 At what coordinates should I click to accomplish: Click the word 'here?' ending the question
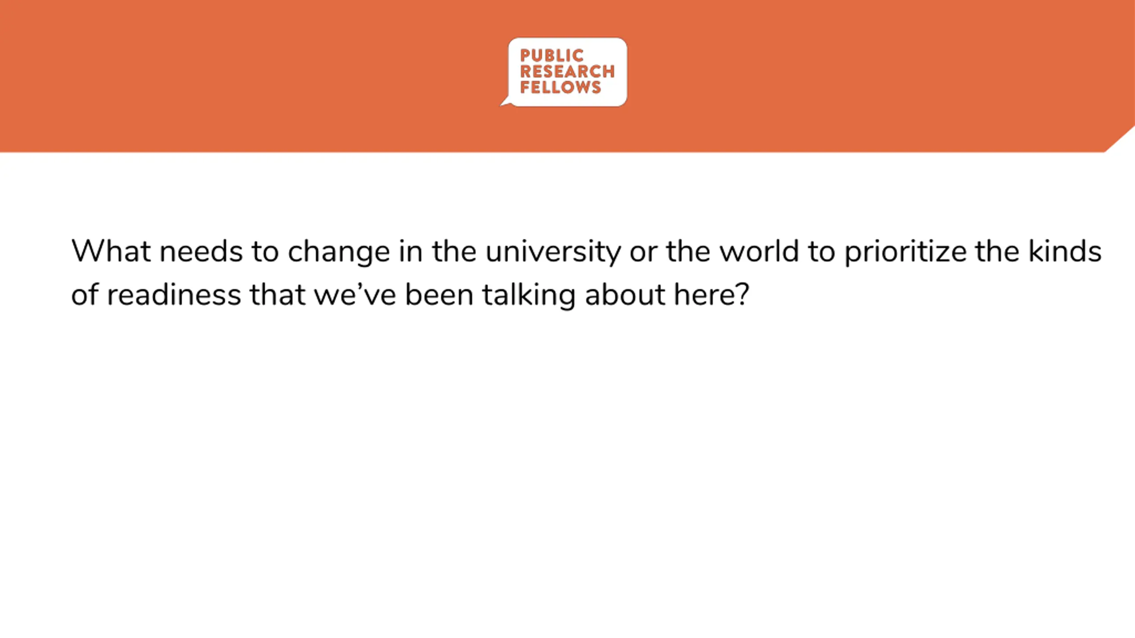point(712,295)
